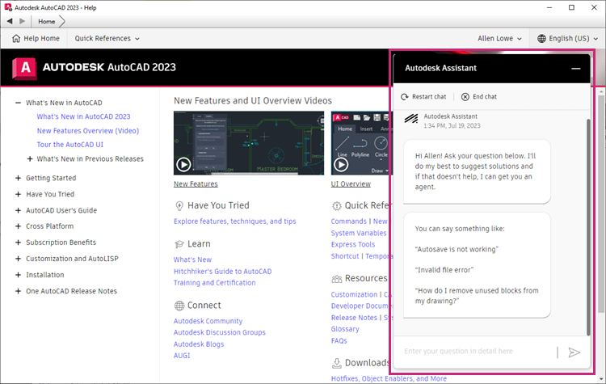This screenshot has width=606, height=384.
Task: Expand the Installation section
Action: [18, 275]
